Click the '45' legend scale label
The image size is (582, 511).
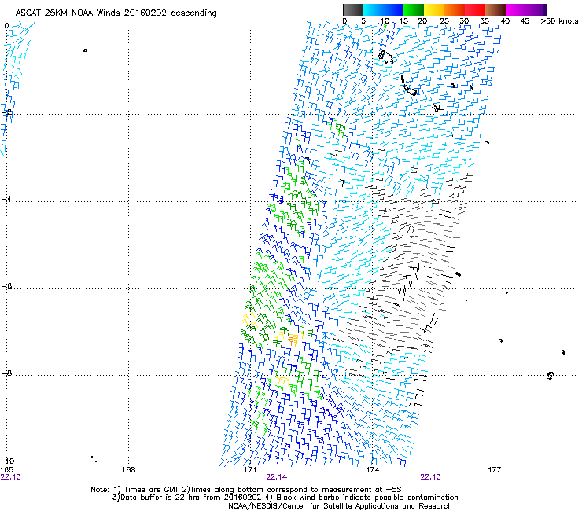pos(525,20)
